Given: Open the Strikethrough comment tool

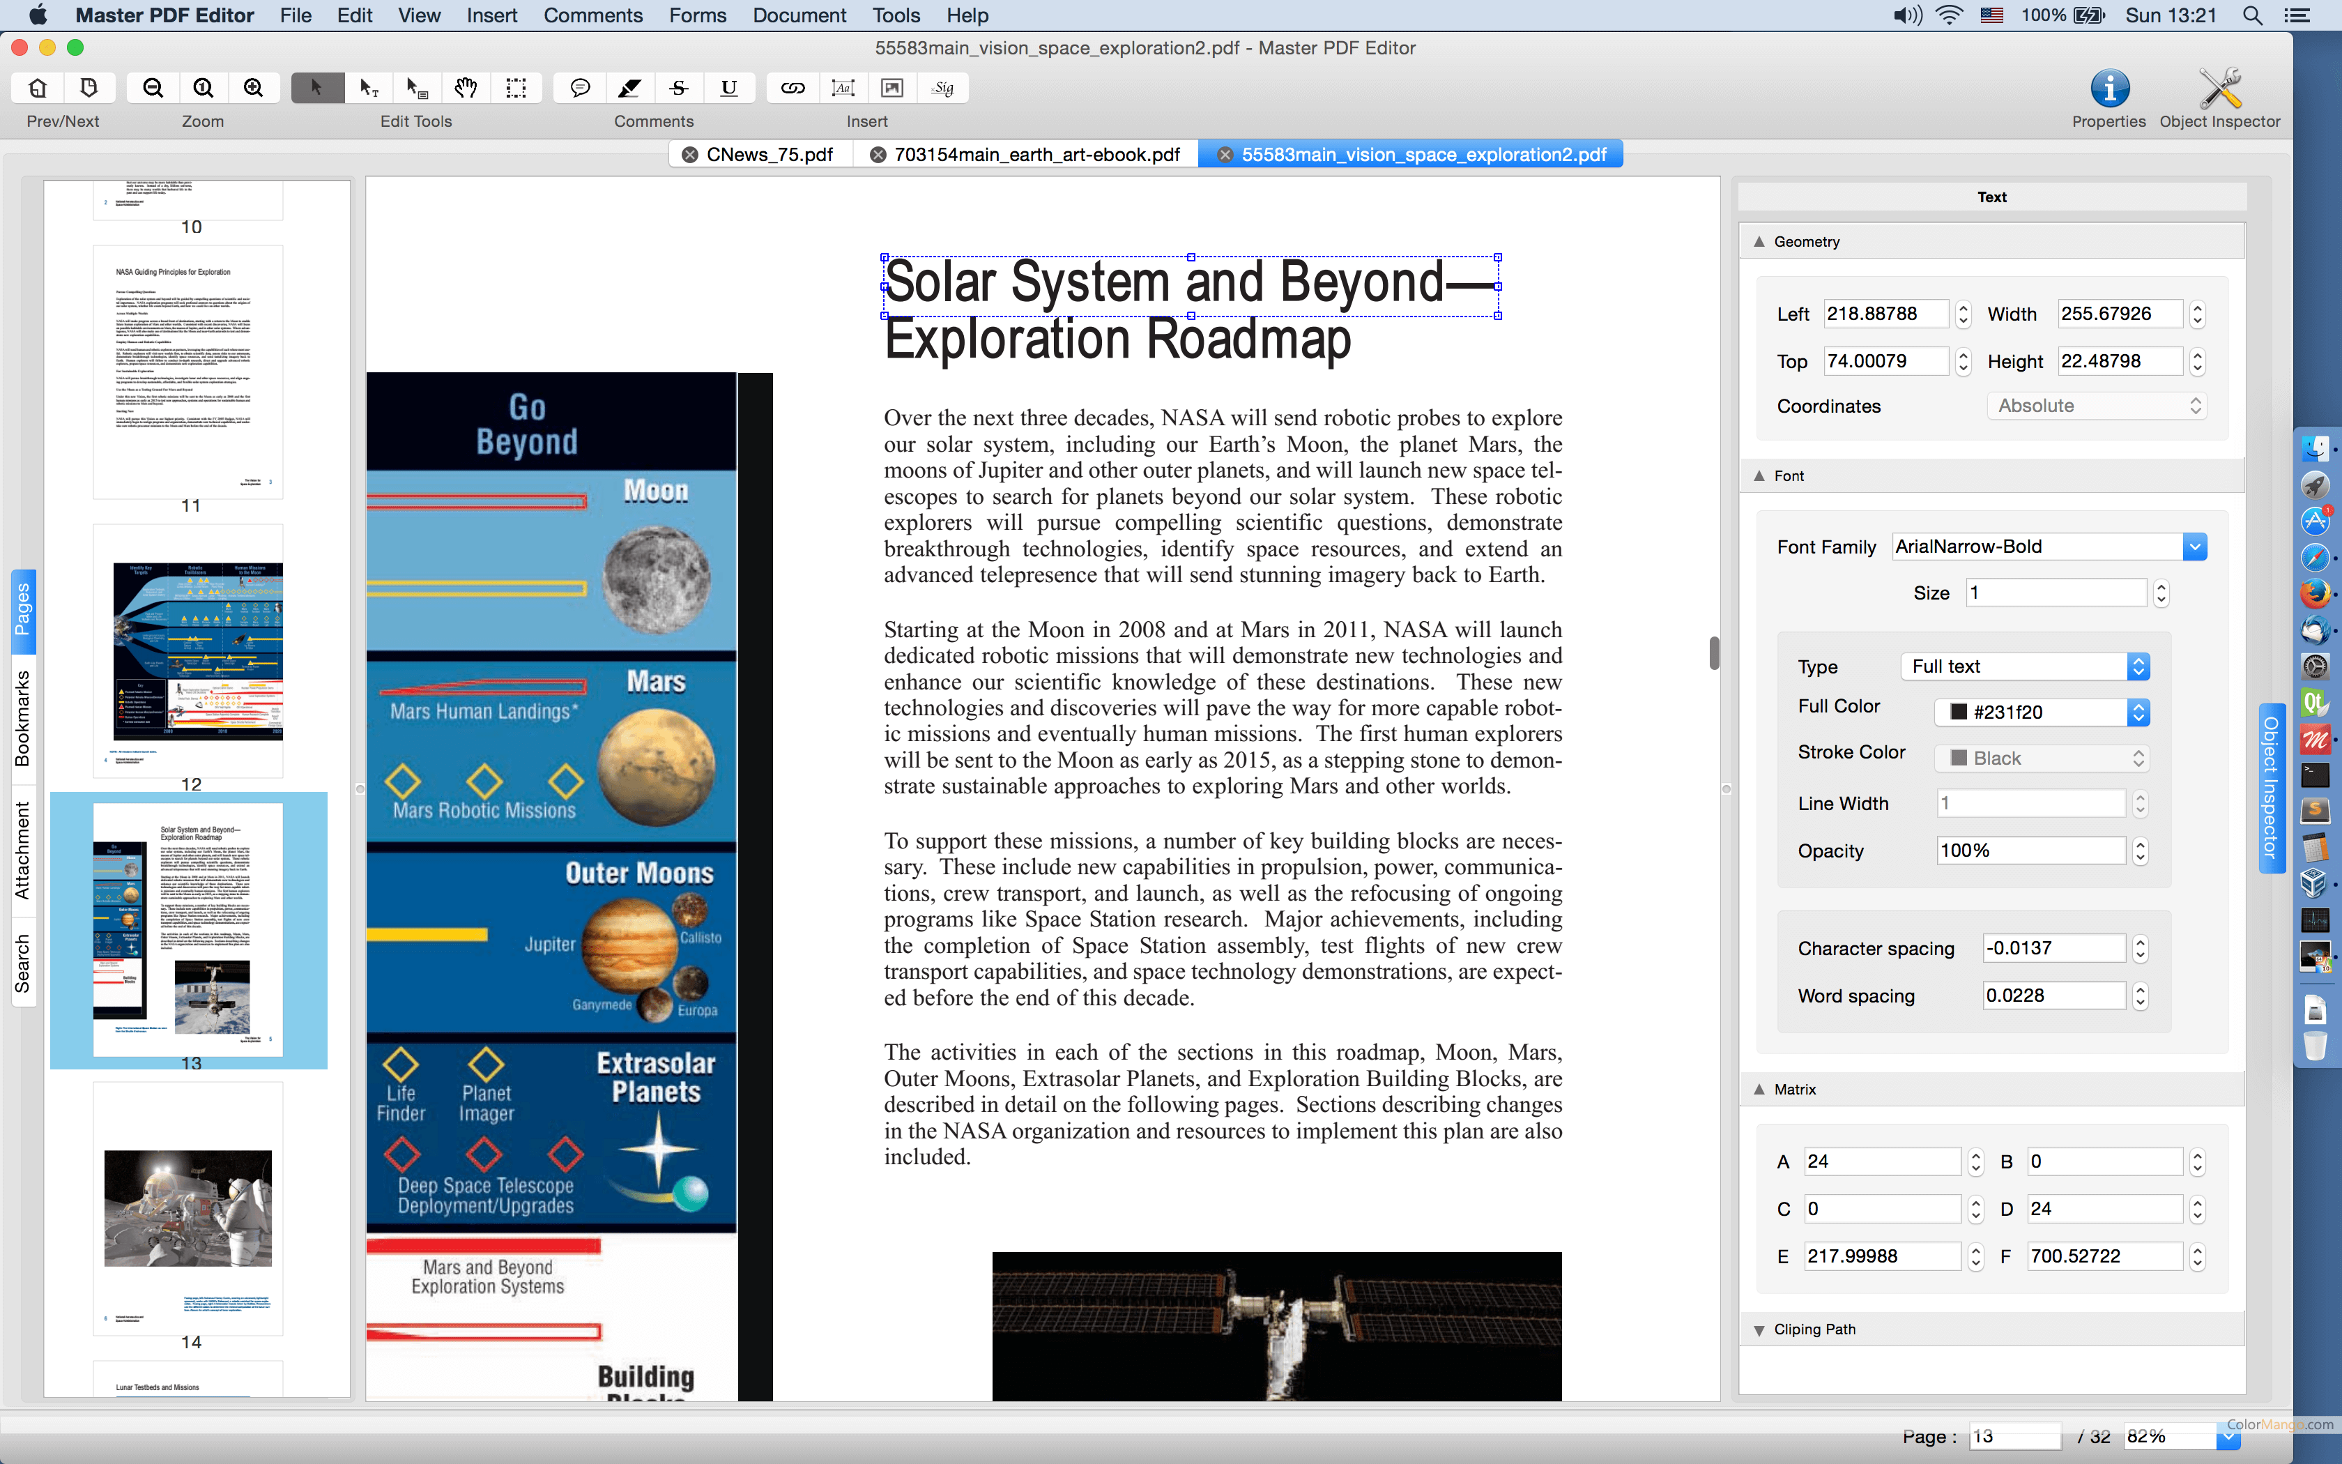Looking at the screenshot, I should [680, 87].
